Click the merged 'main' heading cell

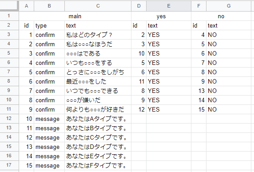[x=75, y=16]
